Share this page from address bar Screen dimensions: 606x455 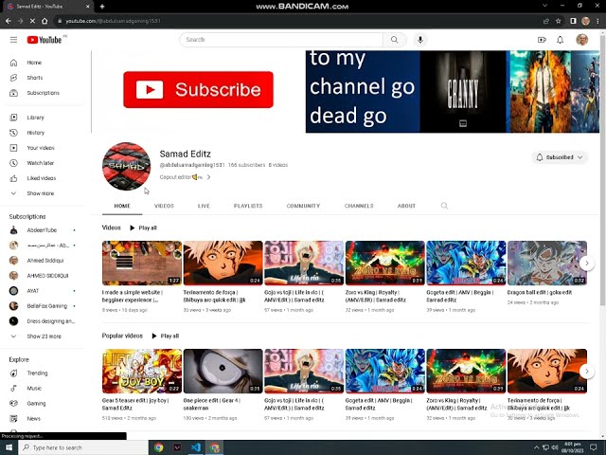tap(545, 21)
